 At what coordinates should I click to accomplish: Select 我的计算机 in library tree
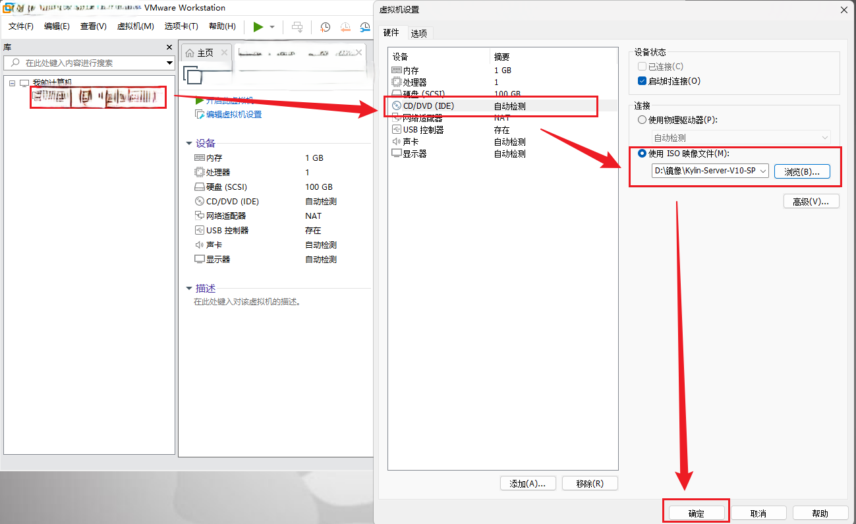pos(52,83)
